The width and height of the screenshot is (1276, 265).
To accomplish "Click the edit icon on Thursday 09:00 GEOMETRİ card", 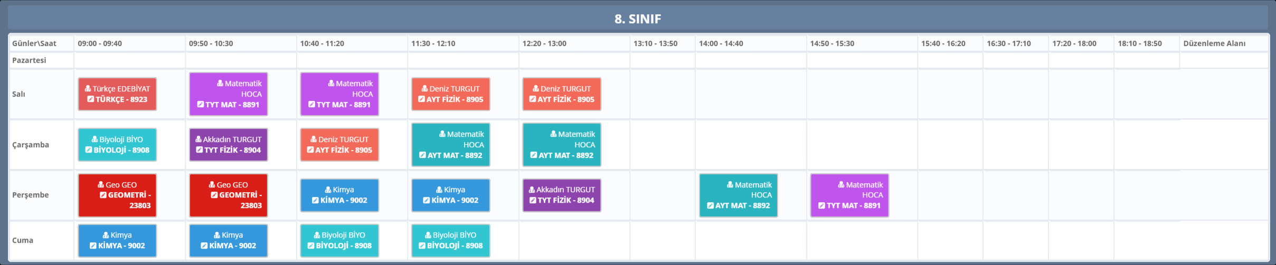I will 103,195.
